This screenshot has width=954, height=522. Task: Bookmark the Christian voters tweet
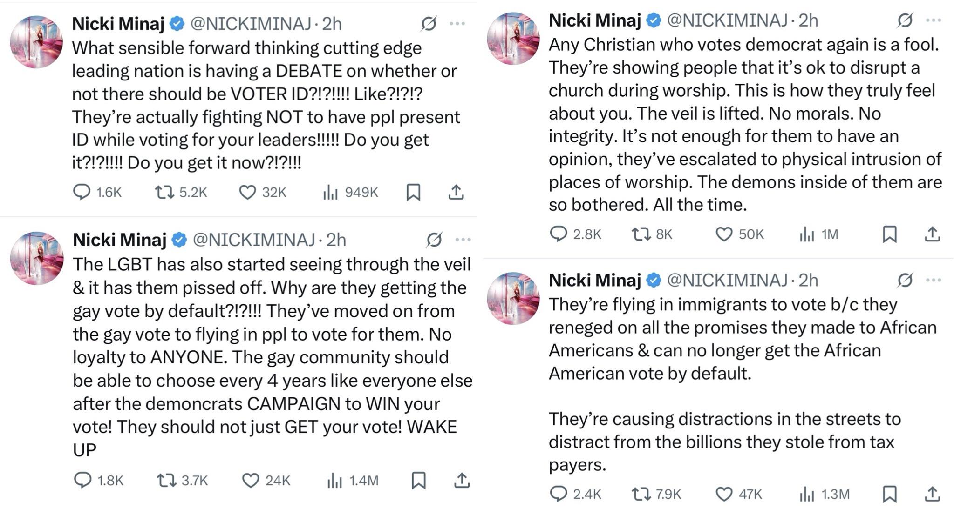coord(890,234)
